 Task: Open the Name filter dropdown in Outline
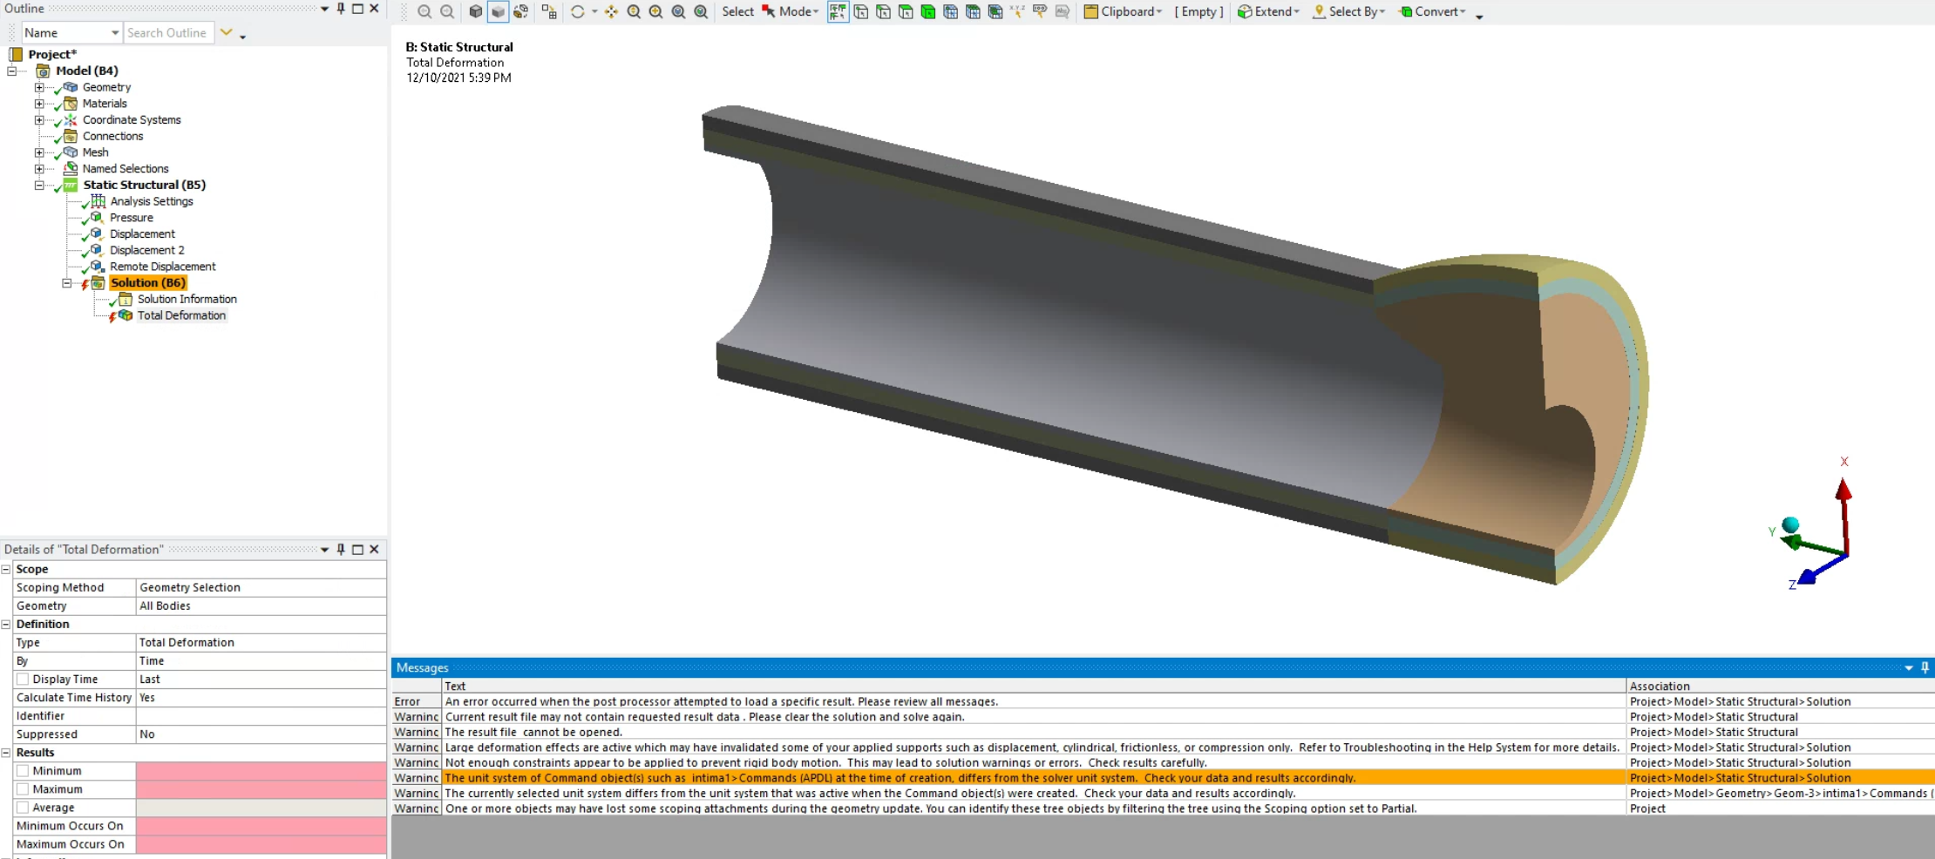point(114,32)
